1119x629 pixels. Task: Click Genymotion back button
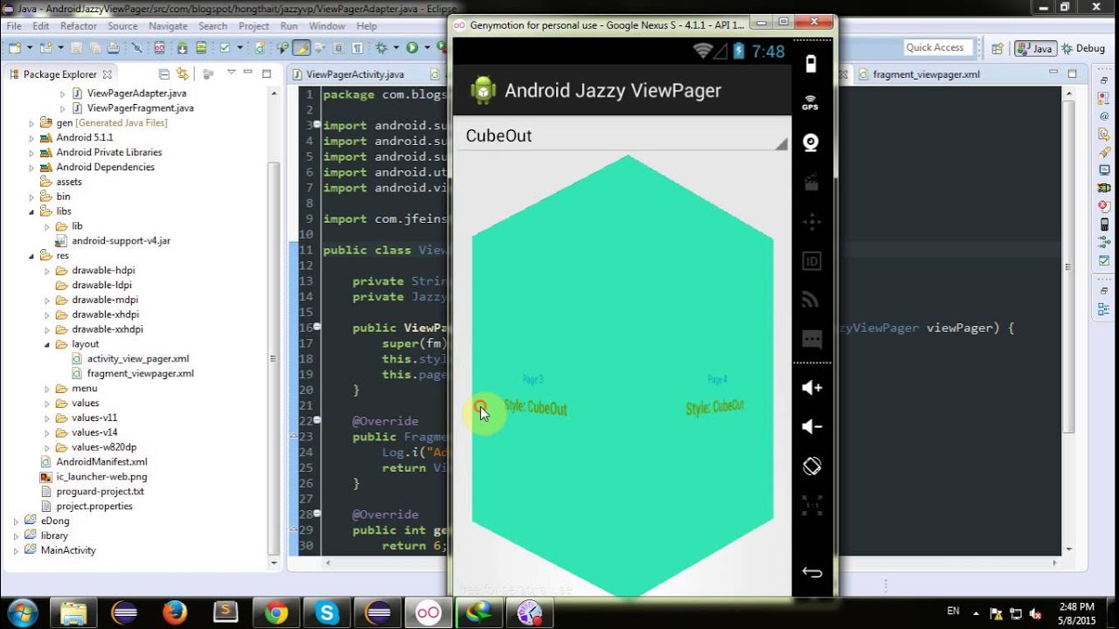pyautogui.click(x=811, y=573)
